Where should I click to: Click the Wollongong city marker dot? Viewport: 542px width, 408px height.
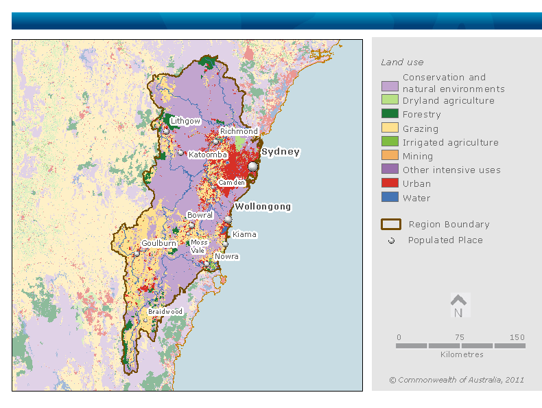tap(228, 220)
